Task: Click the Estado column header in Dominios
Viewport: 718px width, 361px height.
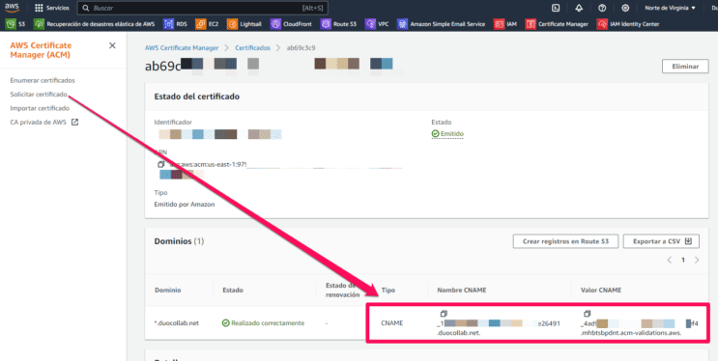Action: click(x=233, y=291)
